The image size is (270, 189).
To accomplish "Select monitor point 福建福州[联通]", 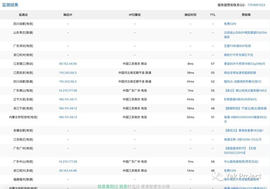I will 23,179.
